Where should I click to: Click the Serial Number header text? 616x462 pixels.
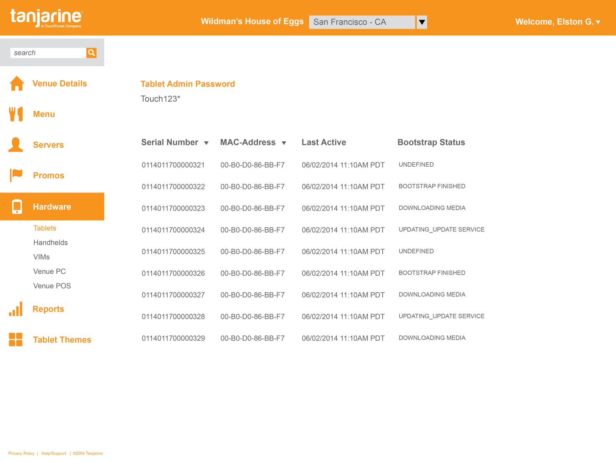pos(169,142)
